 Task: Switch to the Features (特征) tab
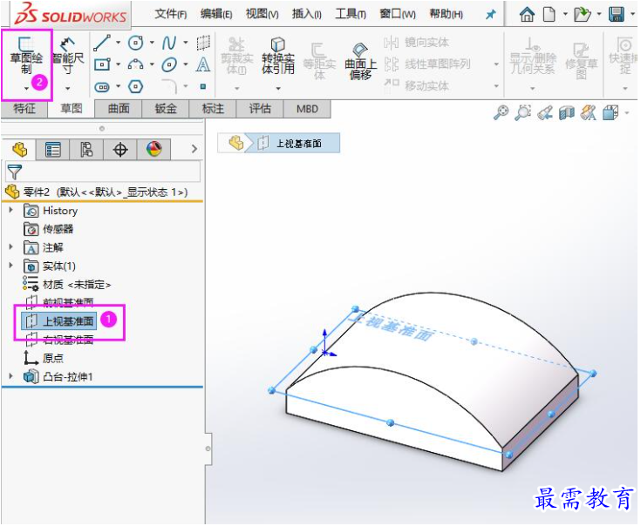24,109
